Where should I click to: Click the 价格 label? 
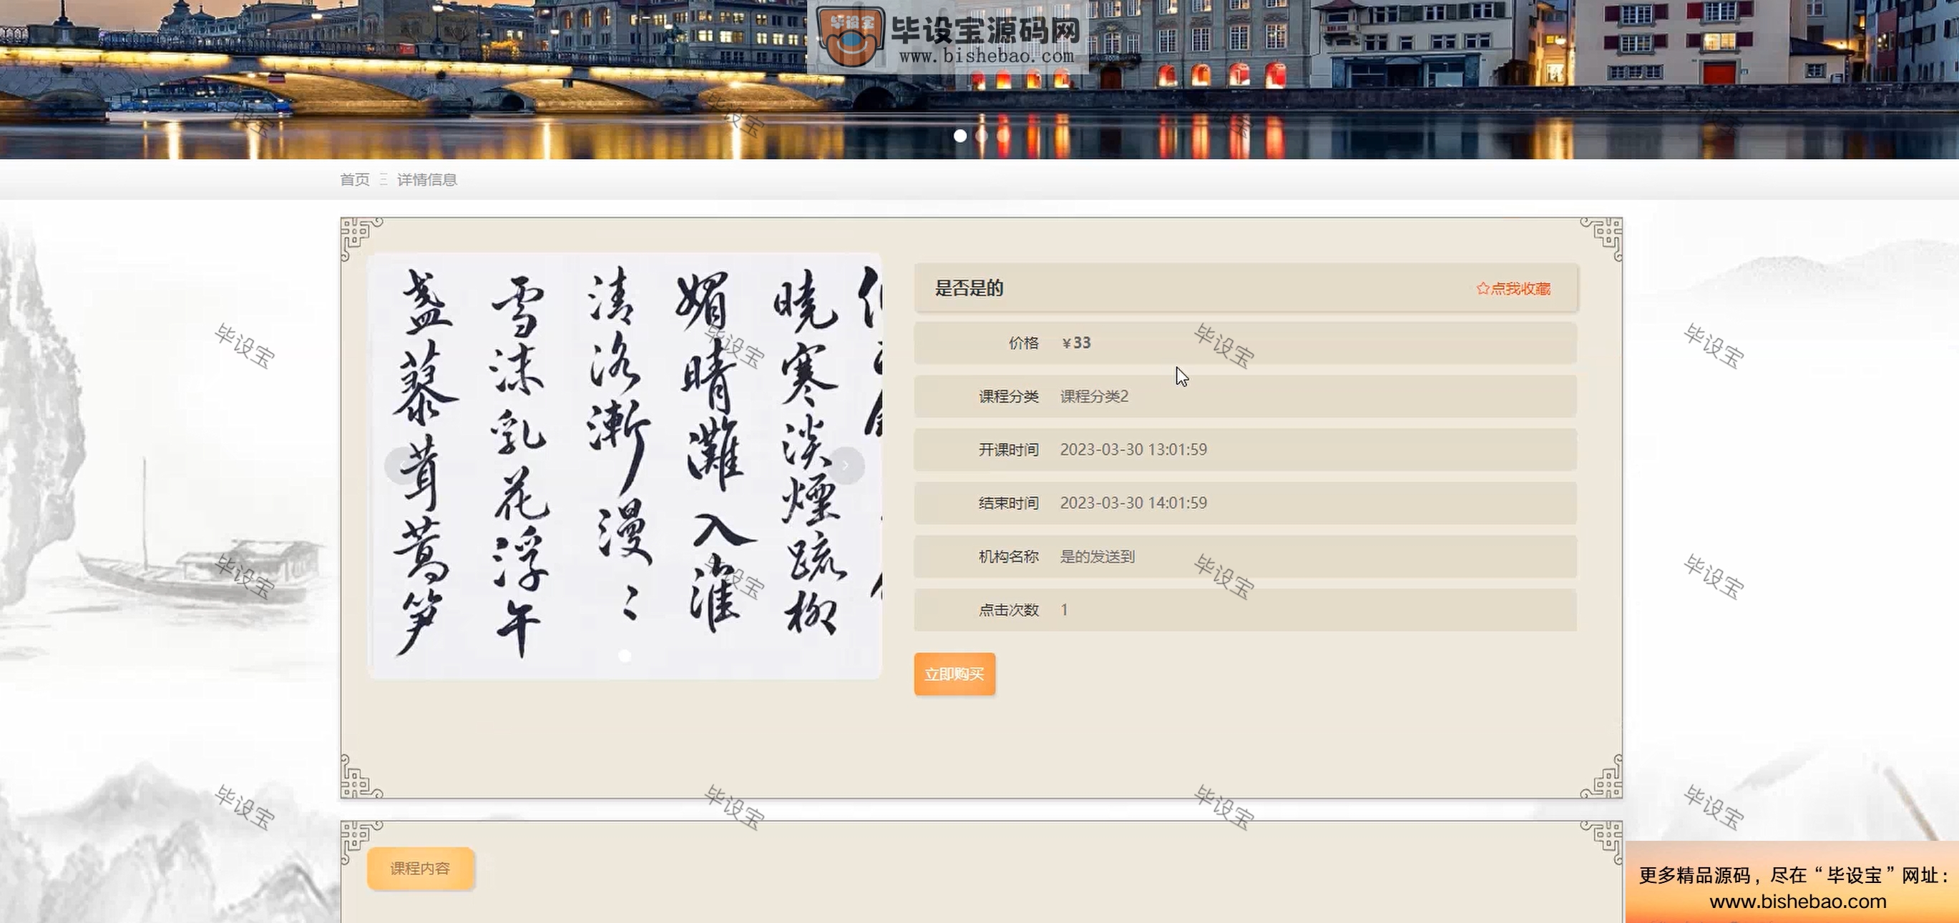1024,342
